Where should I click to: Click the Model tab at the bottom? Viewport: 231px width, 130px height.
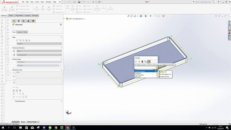pyautogui.click(x=23, y=122)
